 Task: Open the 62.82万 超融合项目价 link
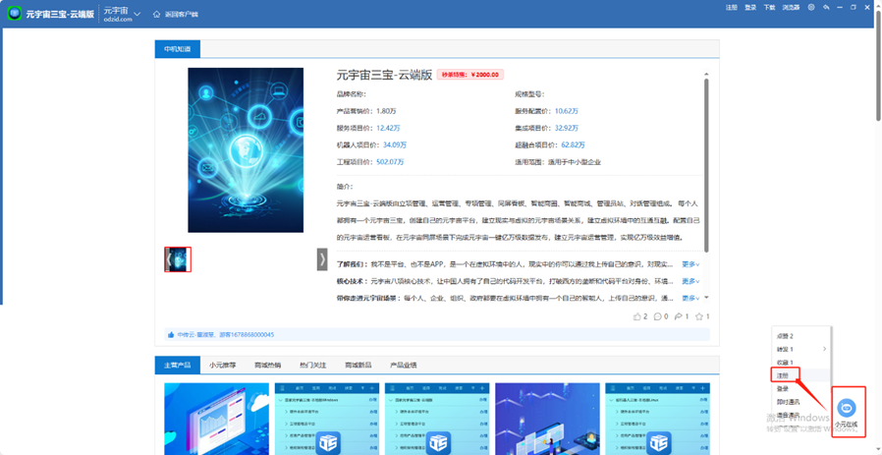tap(574, 144)
